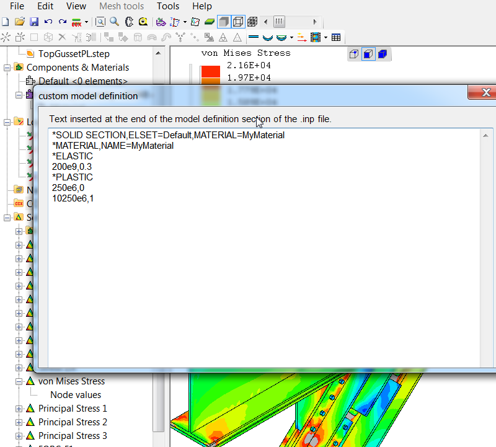
Task: Click the Components & Materials folder icon
Action: click(19, 67)
